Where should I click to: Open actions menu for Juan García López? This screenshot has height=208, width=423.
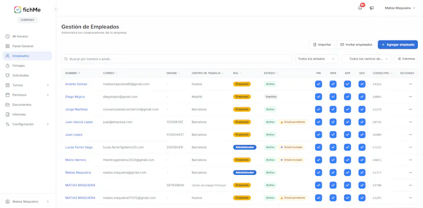tap(410, 122)
